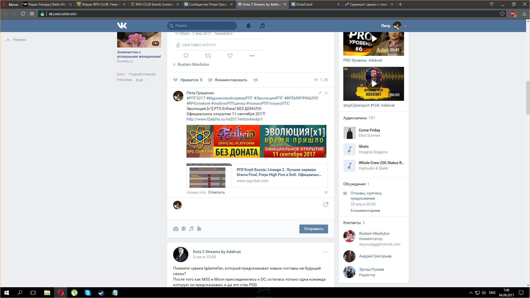Share the post via megaphone icon
530x298 pixels.
pos(256,80)
